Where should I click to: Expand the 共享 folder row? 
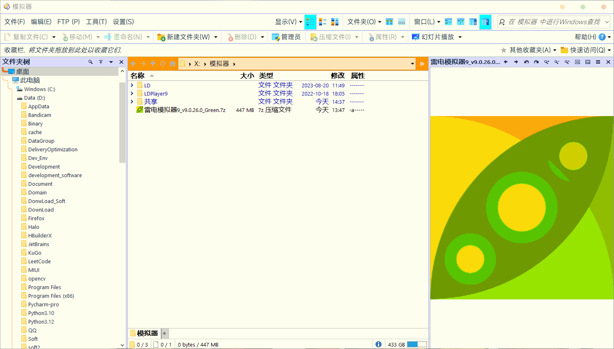coord(132,102)
